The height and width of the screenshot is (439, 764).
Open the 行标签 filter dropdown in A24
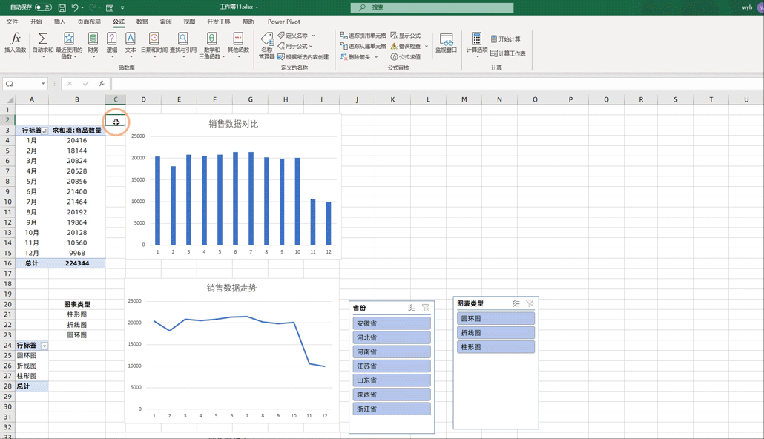click(x=45, y=346)
